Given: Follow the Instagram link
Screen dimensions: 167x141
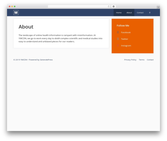Looking at the screenshot, I should point(126,46).
